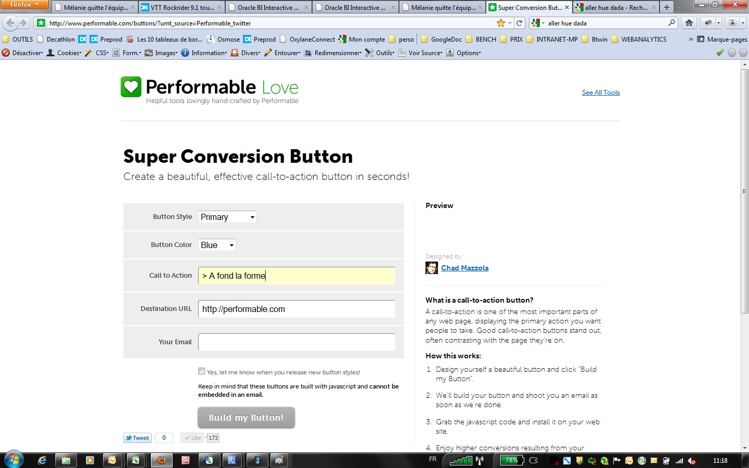Close the aller hue dada tab
Screen dimensions: 749x468
[654, 7]
